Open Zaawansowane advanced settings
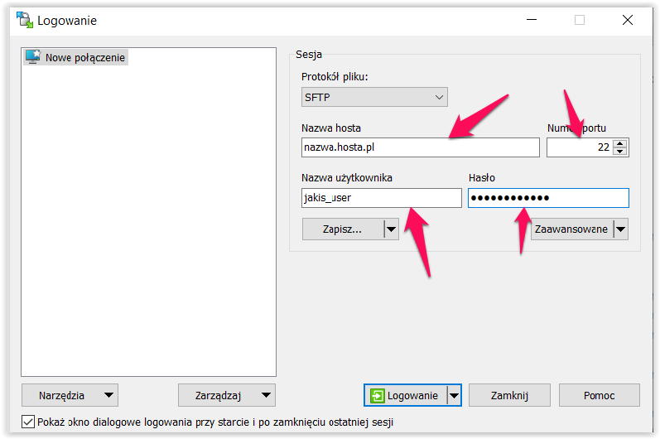The height and width of the screenshot is (439, 660). 571,229
